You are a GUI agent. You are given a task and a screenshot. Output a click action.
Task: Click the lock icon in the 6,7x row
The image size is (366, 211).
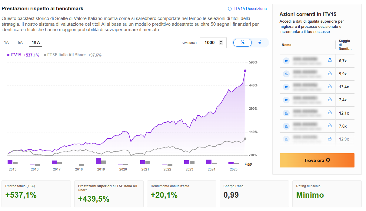click(x=330, y=60)
